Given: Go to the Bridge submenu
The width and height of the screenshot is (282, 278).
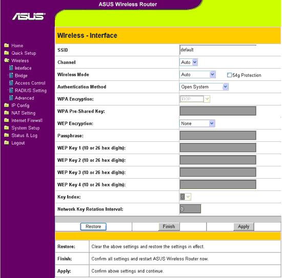Looking at the screenshot, I should (x=21, y=76).
